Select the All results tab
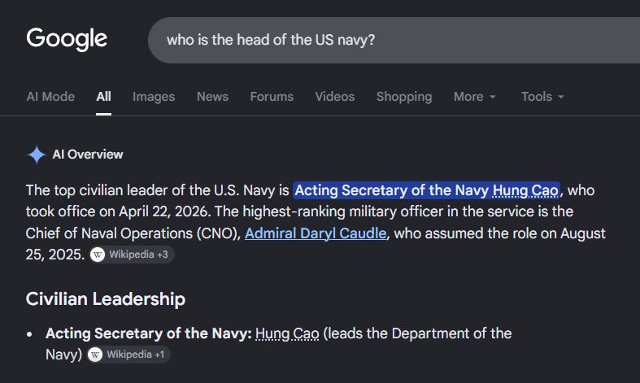The height and width of the screenshot is (383, 640). 103,97
